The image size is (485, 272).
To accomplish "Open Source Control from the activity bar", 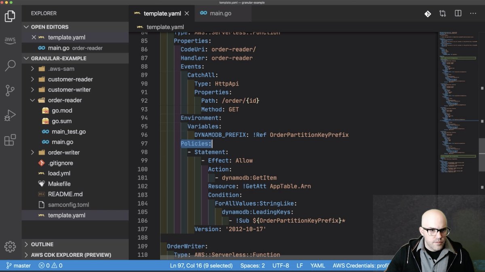I will 10,90.
